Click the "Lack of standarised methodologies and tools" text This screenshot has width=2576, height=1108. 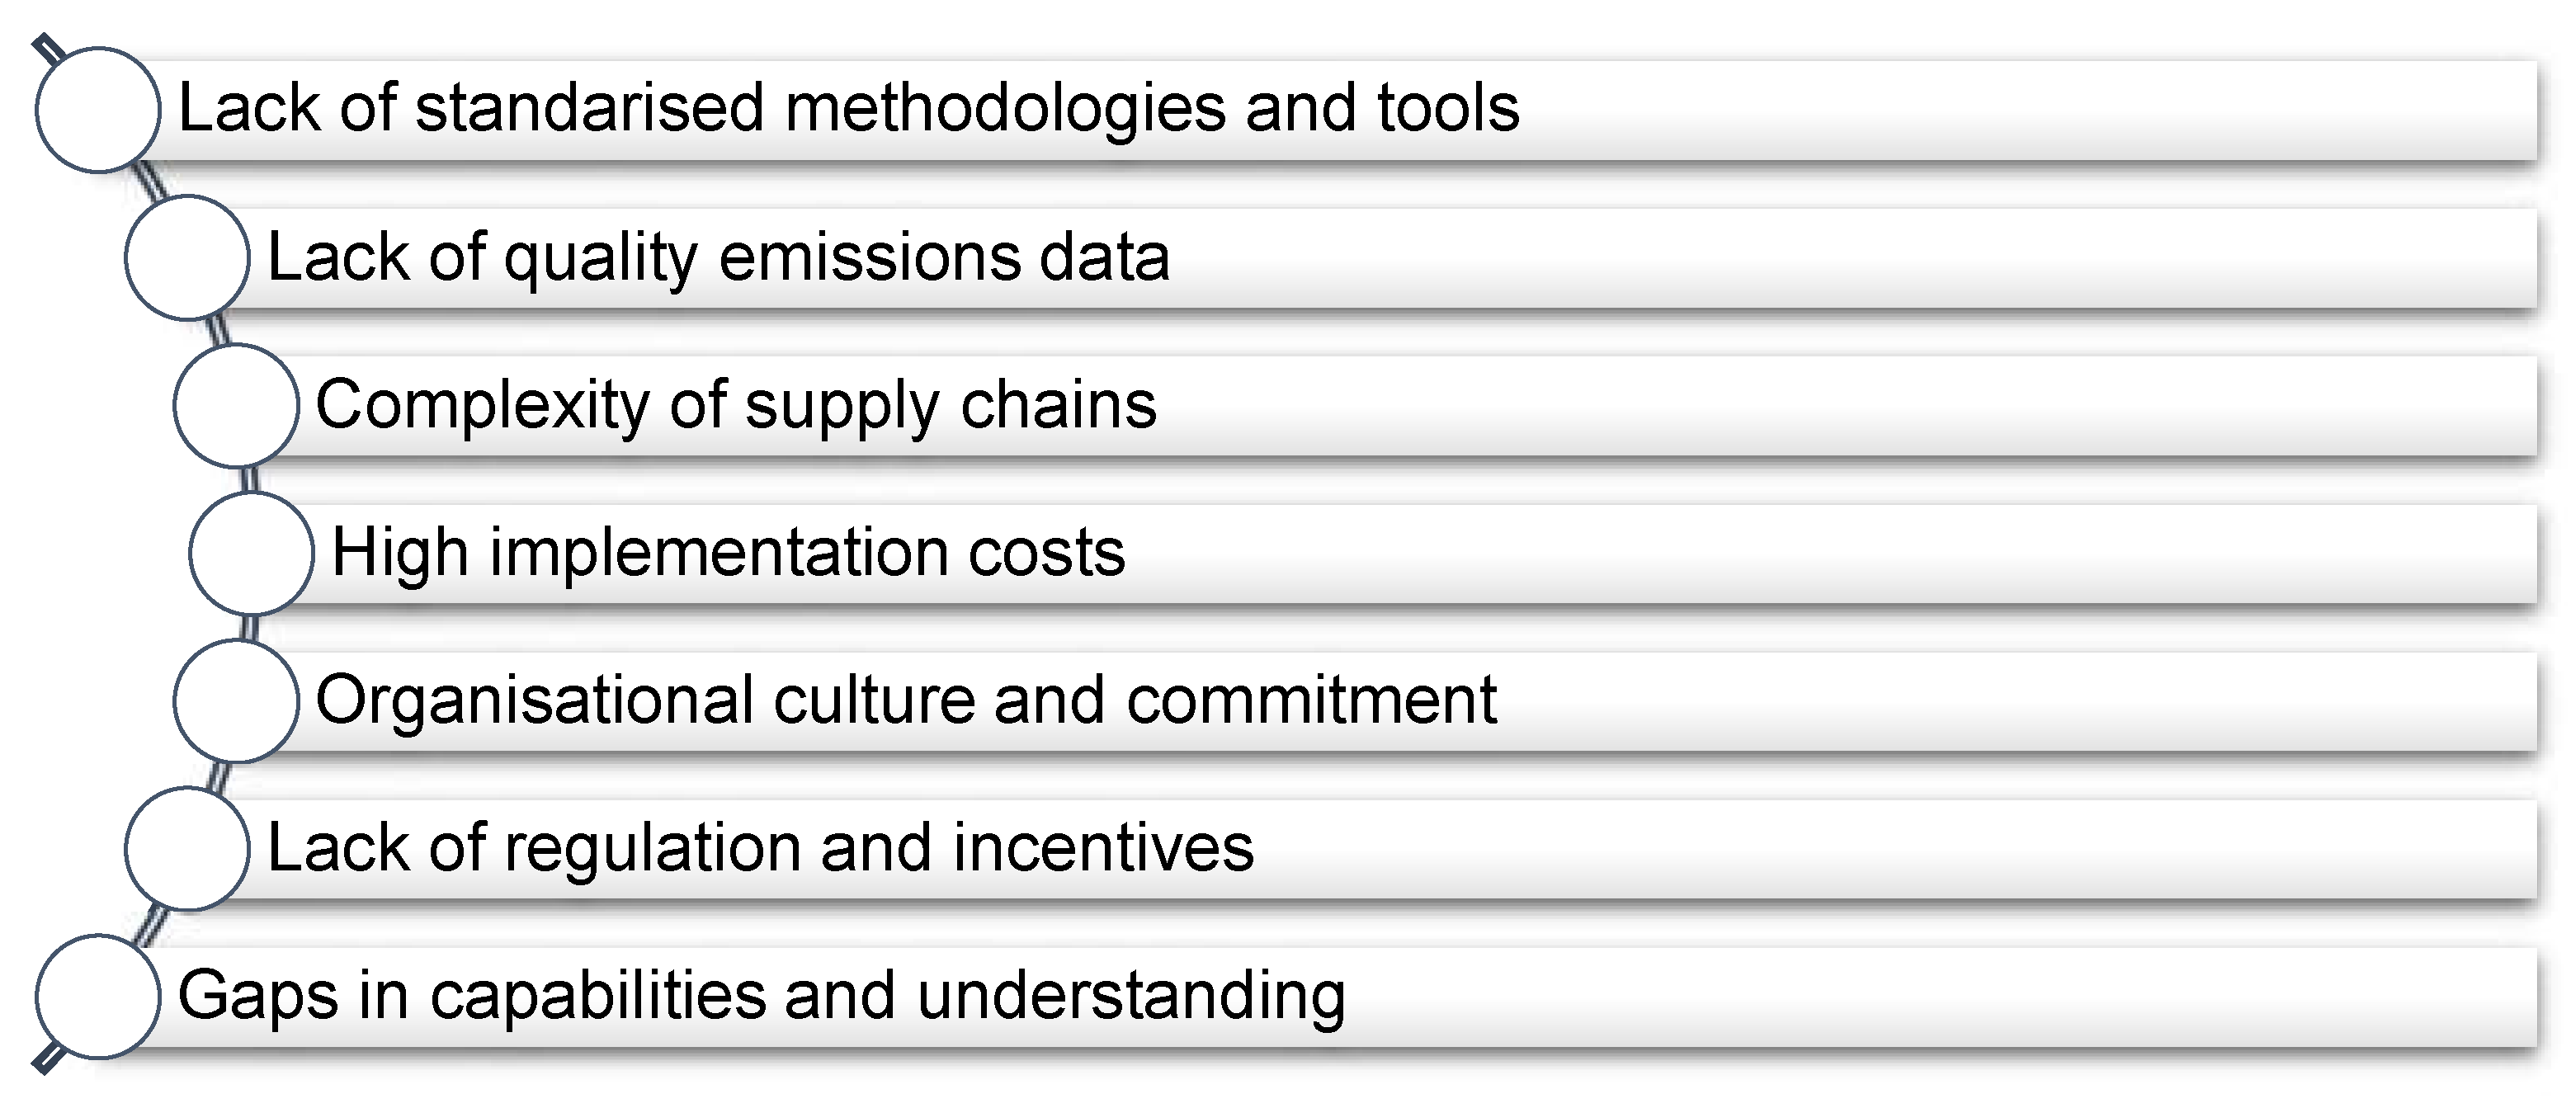point(848,108)
